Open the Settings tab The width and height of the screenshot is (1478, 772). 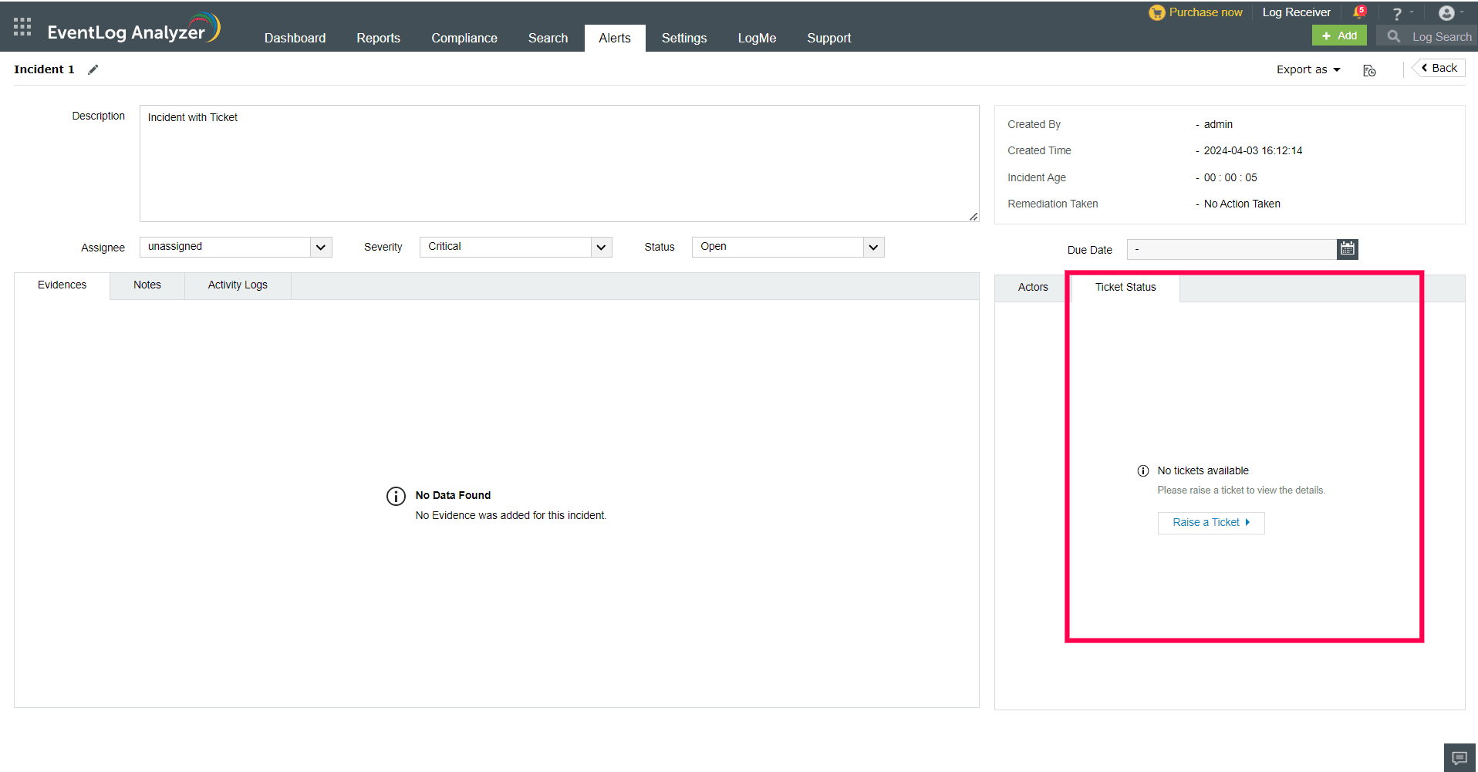tap(684, 38)
